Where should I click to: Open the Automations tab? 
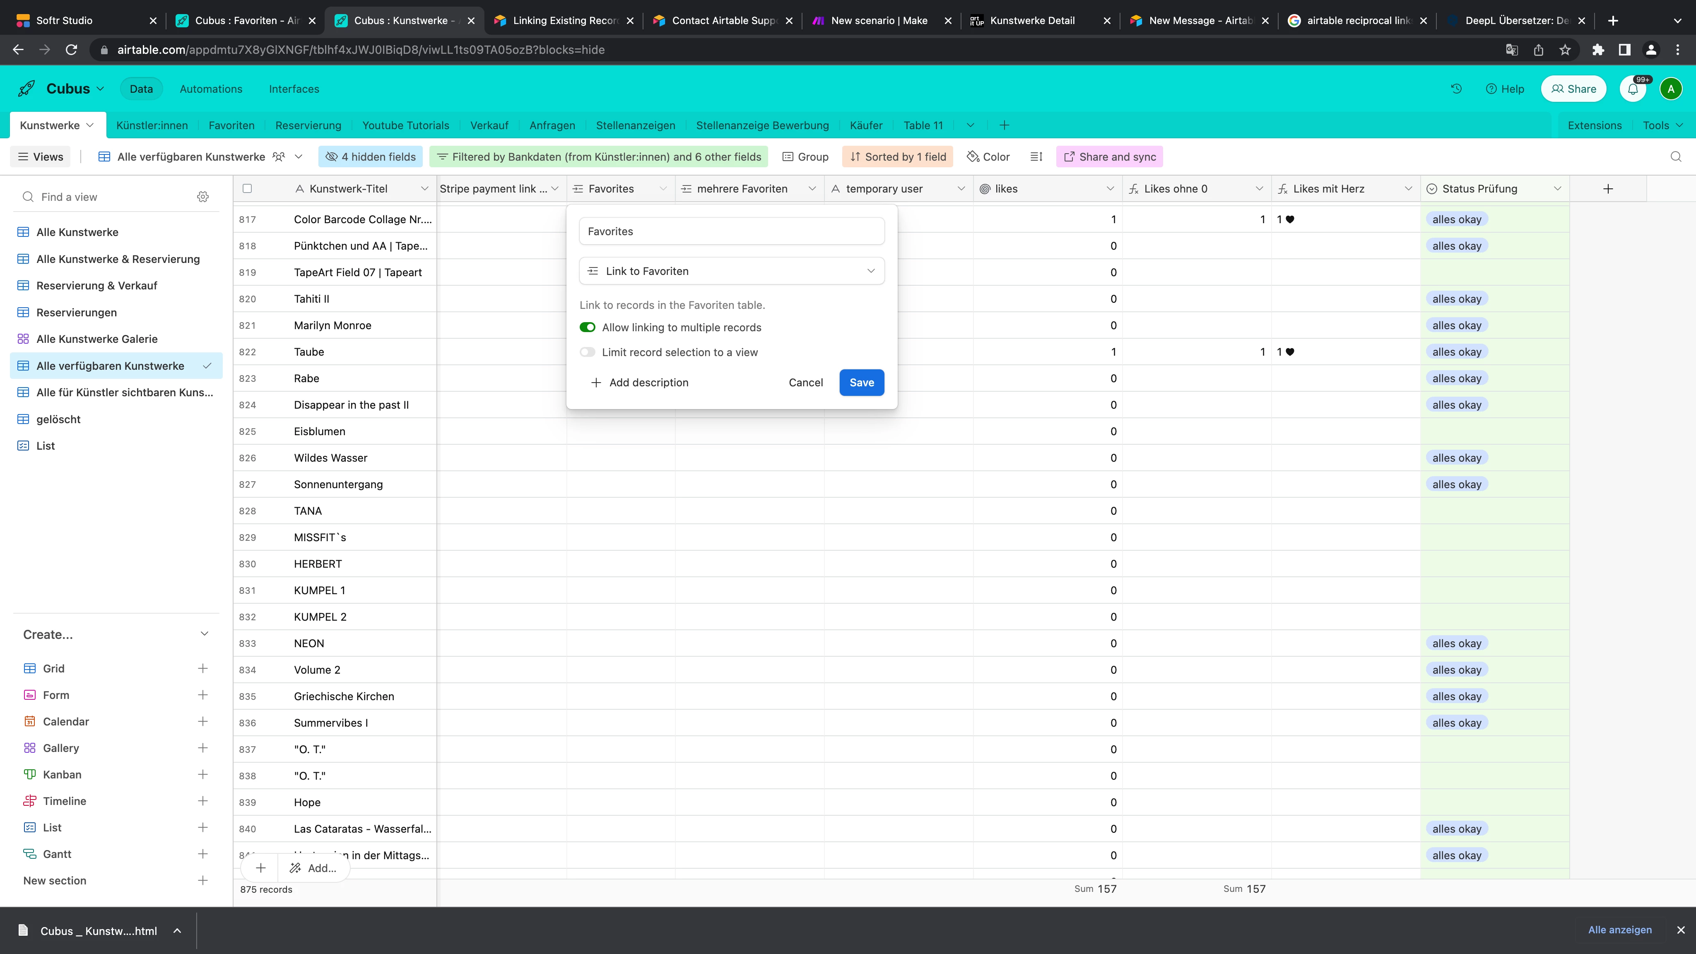coord(211,89)
